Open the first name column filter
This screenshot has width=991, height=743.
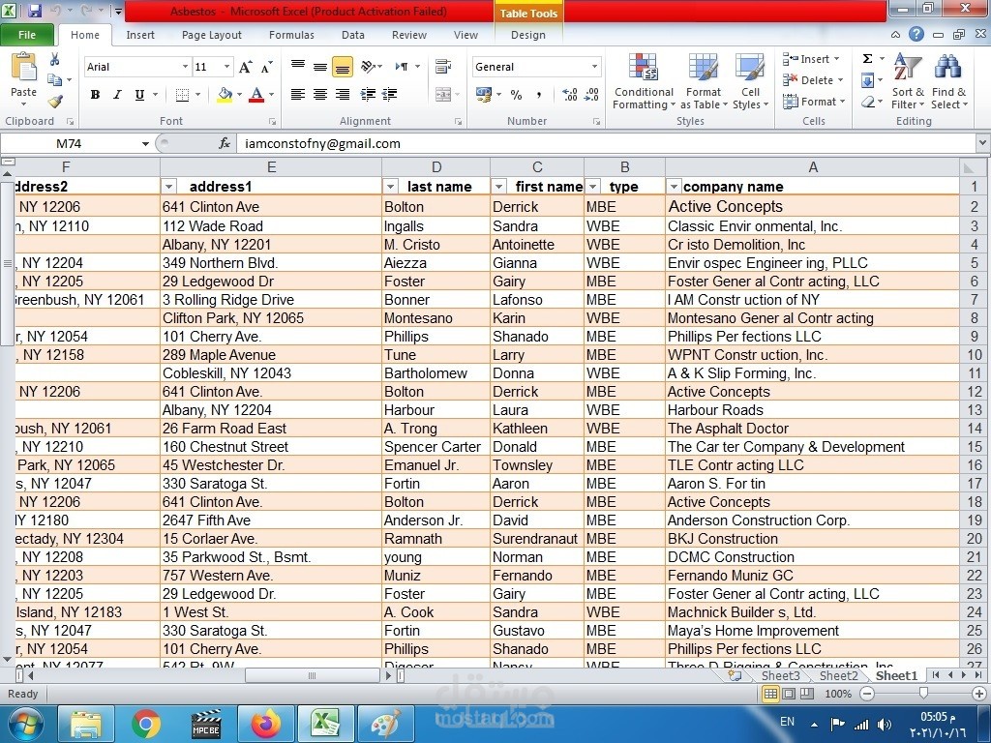pos(499,187)
